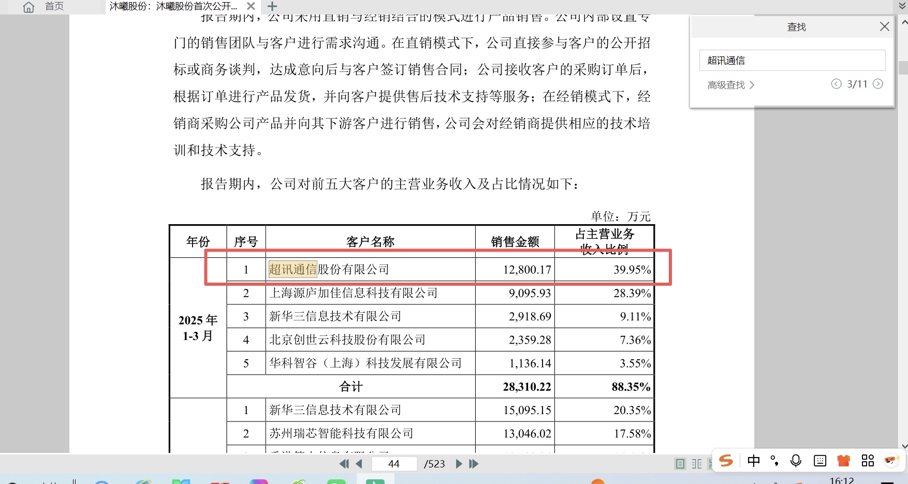This screenshot has width=908, height=484.
Task: Close the 查找 search panel
Action: click(x=884, y=26)
